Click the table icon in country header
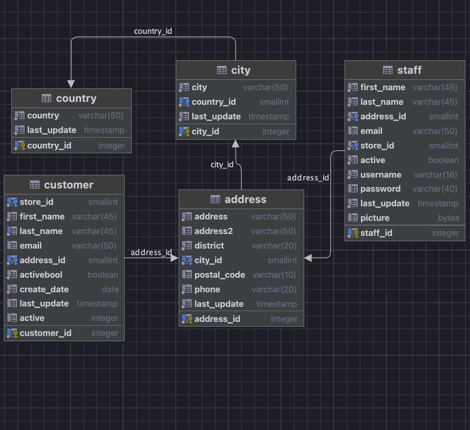This screenshot has height=430, width=470. [x=47, y=99]
